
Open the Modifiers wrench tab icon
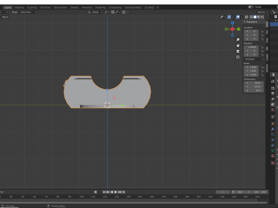[273, 129]
